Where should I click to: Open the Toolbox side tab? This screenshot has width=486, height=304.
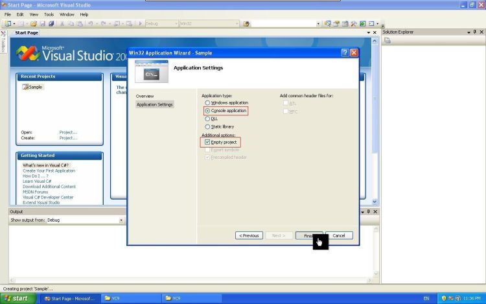click(3, 42)
